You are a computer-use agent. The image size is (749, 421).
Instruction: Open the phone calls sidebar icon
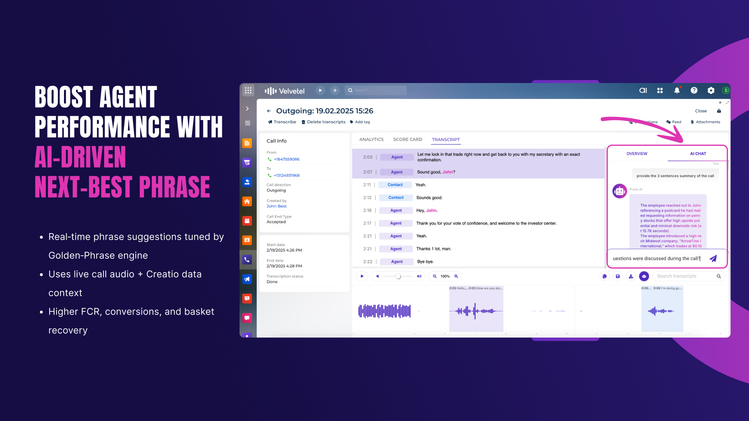tap(247, 260)
